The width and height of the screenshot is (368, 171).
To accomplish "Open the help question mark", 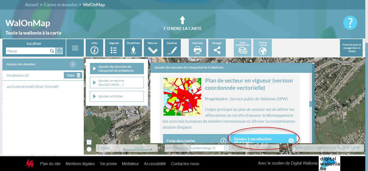I will point(350,23).
